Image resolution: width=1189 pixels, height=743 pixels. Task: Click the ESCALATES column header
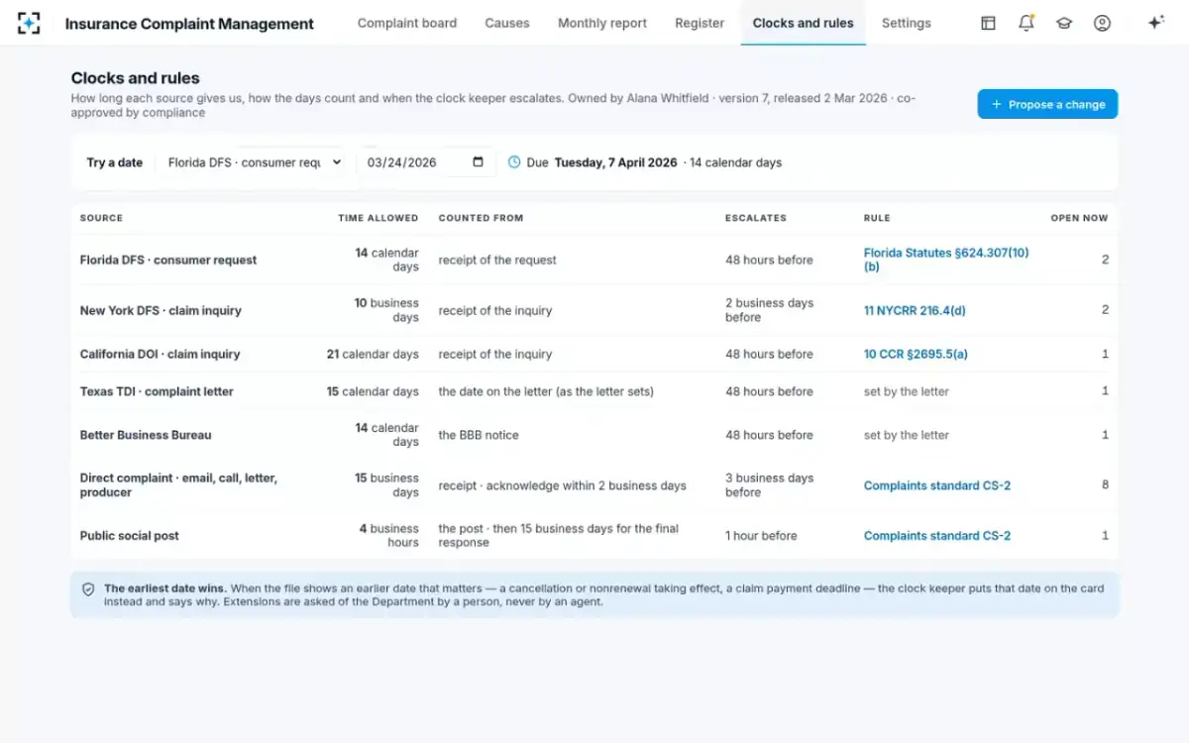756,218
